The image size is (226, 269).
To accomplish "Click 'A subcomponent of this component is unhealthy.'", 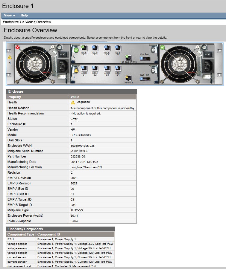I will (103, 108).
